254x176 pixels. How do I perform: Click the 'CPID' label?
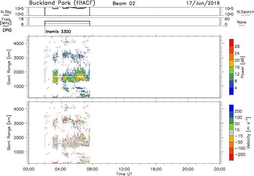(7, 30)
